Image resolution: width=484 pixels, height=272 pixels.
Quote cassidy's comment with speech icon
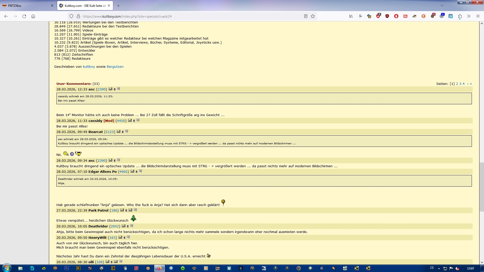(138, 120)
